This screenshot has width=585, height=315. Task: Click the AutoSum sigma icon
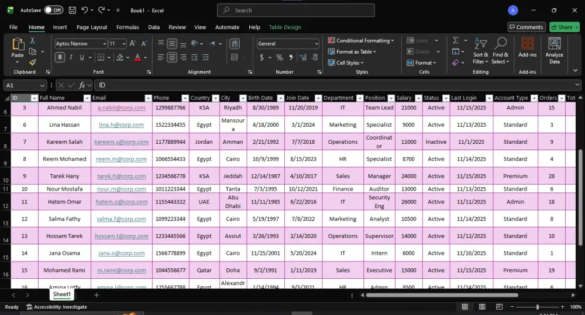[456, 40]
